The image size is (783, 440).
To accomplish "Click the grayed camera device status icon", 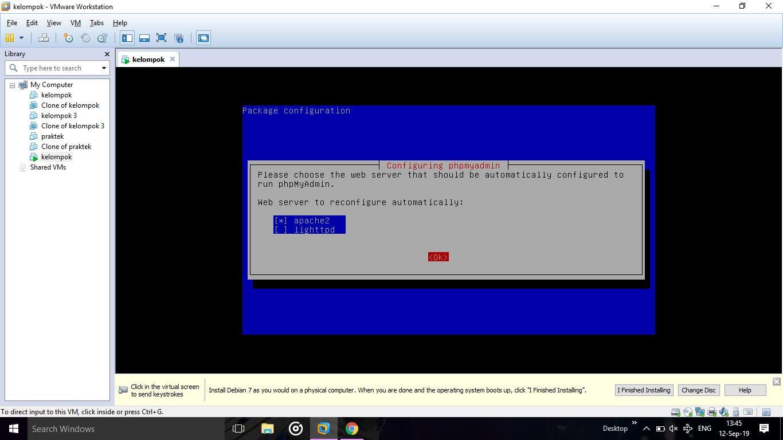I will tap(748, 412).
